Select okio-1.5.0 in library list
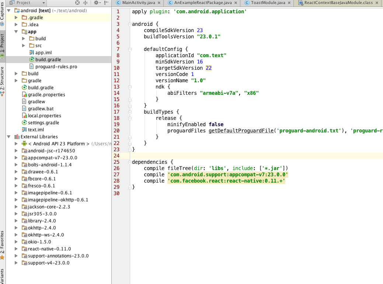Viewport: 383px width, 284px height. 39,242
